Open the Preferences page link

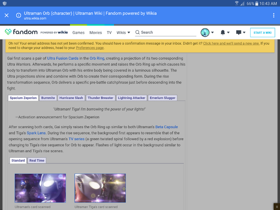click(90, 48)
